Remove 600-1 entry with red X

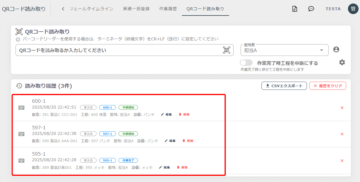tap(342, 108)
